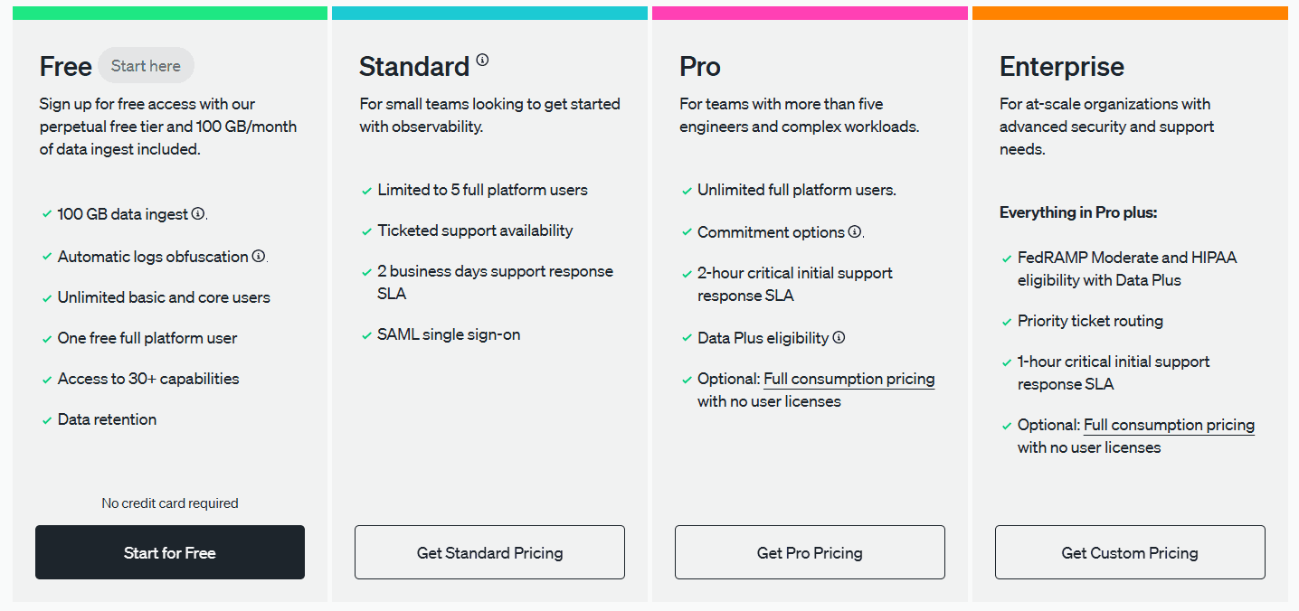Click info icon next to Standard heading
This screenshot has height=611, width=1299.
pos(482,61)
